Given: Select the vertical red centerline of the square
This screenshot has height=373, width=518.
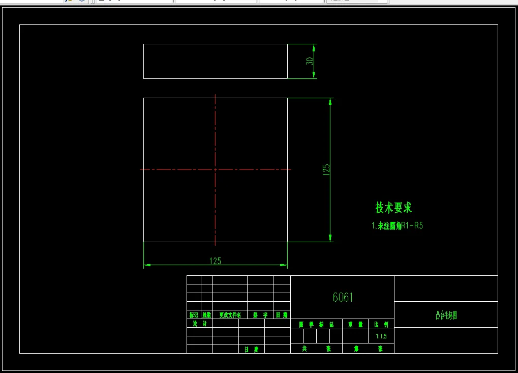Looking at the screenshot, I should pos(215,169).
